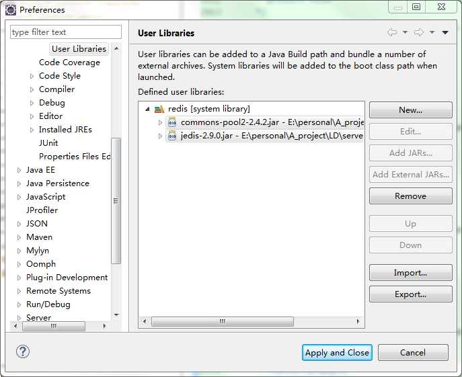Click the preference tree horizontal scrollbar thumb
This screenshot has height=377, width=462.
point(54,326)
